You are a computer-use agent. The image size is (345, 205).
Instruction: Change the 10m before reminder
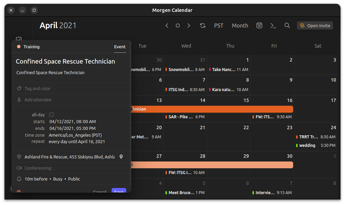[x=36, y=179]
